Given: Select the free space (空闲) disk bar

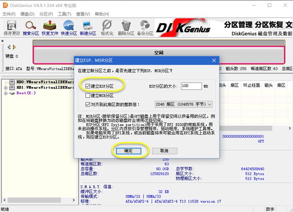Looking at the screenshot, I should [159, 55].
